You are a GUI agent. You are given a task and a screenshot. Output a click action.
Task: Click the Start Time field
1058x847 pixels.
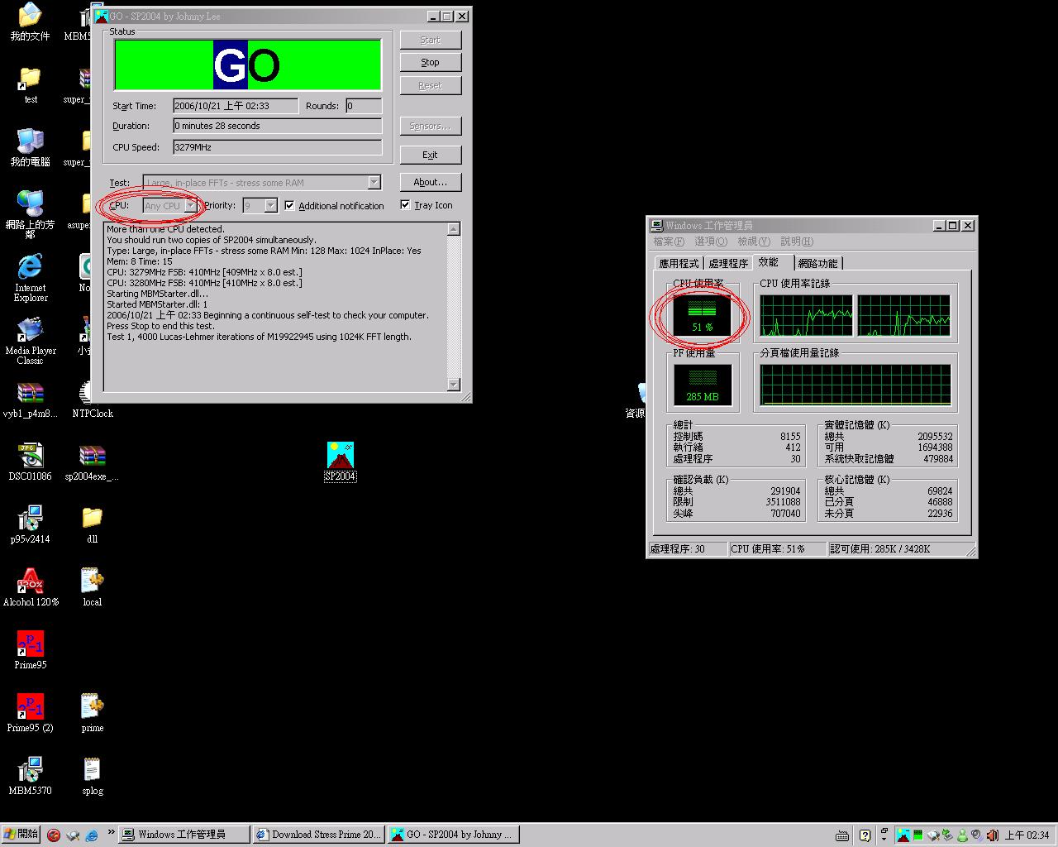point(236,106)
